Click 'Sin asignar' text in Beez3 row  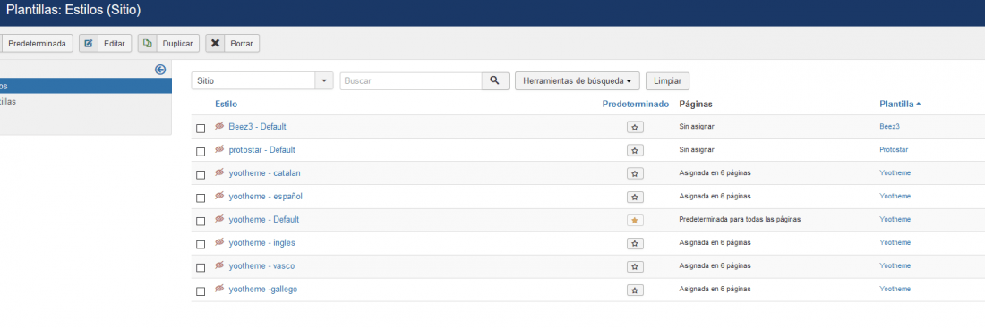tap(697, 127)
